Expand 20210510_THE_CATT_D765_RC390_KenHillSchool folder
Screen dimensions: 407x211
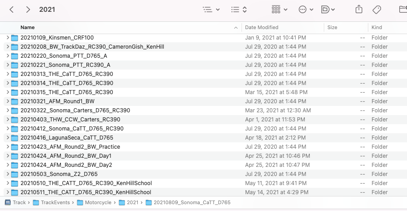pos(8,183)
